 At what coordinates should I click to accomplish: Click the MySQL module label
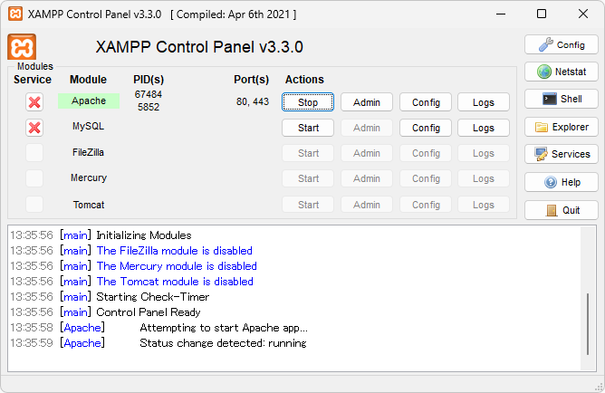click(x=89, y=126)
